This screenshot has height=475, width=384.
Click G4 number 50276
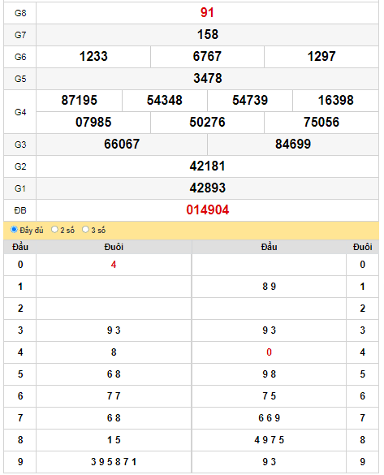coord(208,122)
